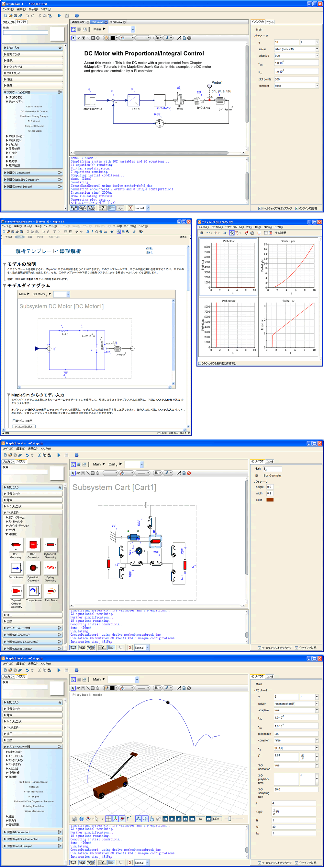Run simulation in the DC_Motor3 window toolbar

pos(60,16)
